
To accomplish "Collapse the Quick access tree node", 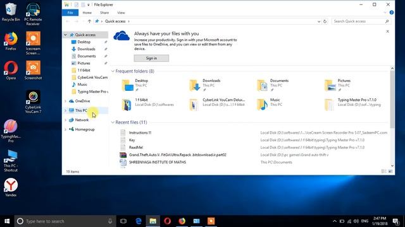I will [66, 35].
